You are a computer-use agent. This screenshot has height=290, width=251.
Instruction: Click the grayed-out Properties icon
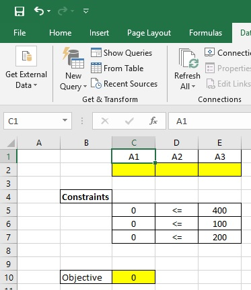point(210,68)
